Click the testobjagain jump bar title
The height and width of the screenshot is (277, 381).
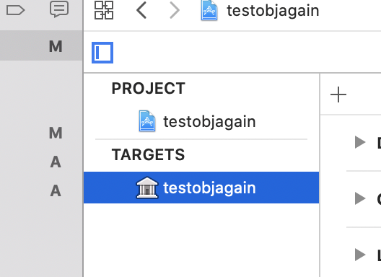[273, 11]
